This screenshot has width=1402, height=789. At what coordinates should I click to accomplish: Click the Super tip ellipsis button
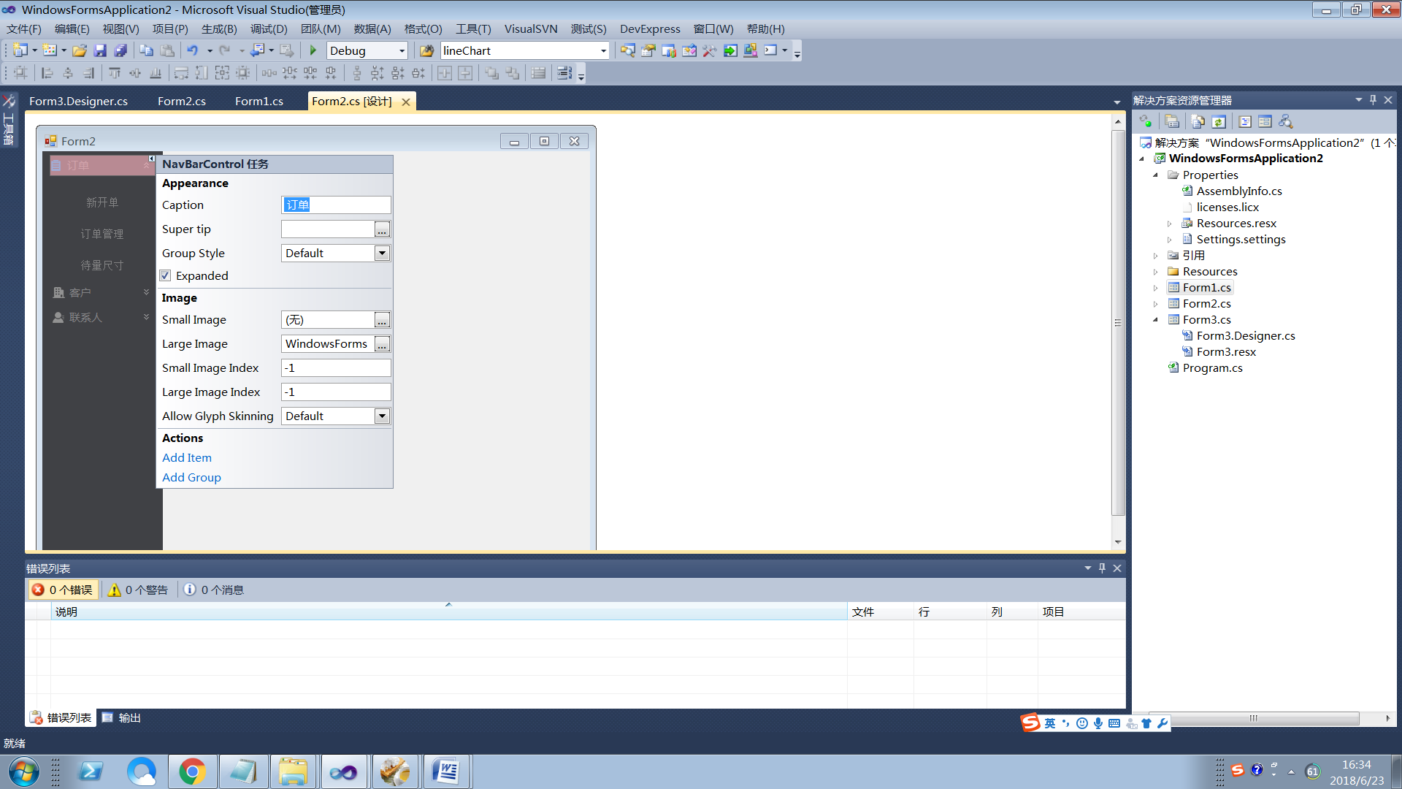pos(382,229)
